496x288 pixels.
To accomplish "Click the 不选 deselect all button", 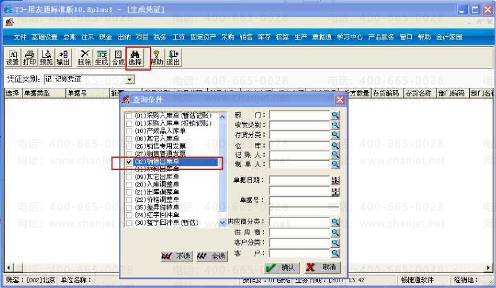I will point(176,256).
